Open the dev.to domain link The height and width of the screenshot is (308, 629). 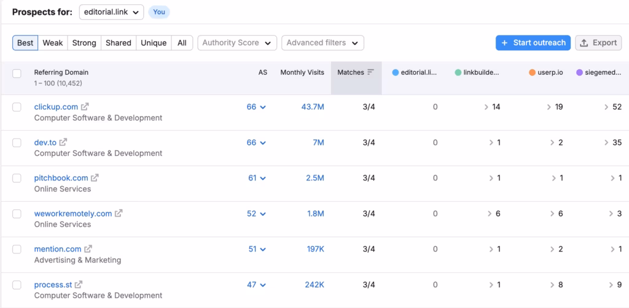click(x=45, y=142)
